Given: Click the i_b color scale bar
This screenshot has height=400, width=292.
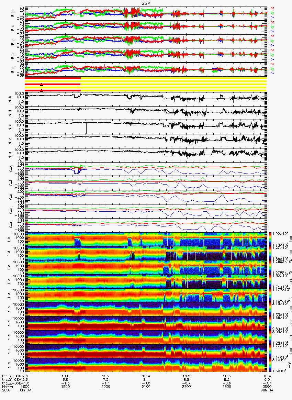Looking at the screenshot, I should 271,239.
